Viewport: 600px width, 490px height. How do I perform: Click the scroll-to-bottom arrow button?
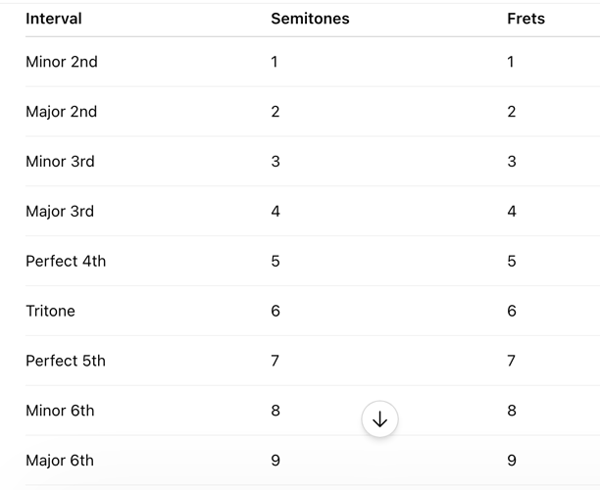379,418
